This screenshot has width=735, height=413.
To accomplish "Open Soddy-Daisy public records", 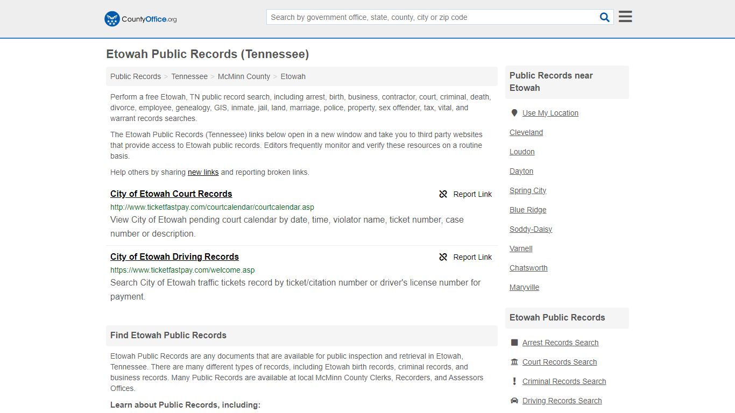I will tap(531, 229).
